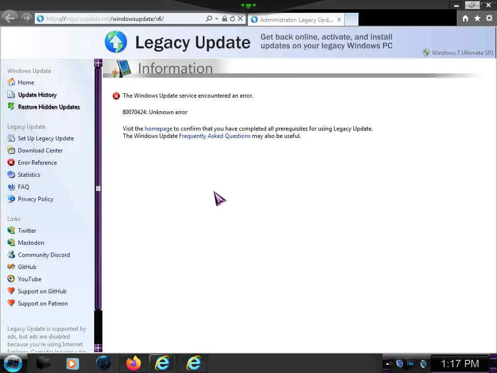Open the Privacy Policy link
This screenshot has height=373, width=497.
coord(35,199)
